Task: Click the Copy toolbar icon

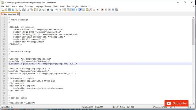Action: click(32, 10)
